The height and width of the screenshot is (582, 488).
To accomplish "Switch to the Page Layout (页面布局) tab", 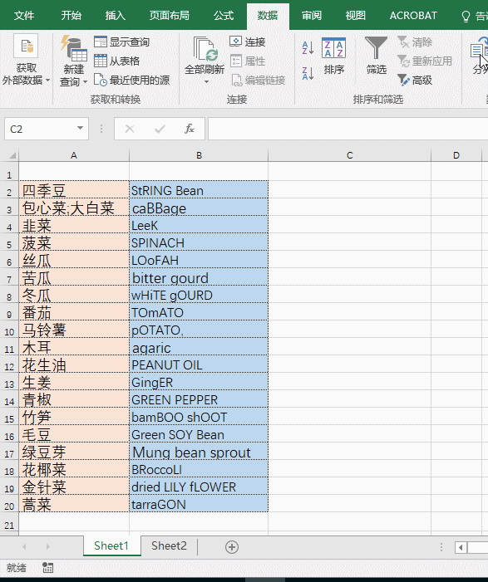I will click(169, 16).
